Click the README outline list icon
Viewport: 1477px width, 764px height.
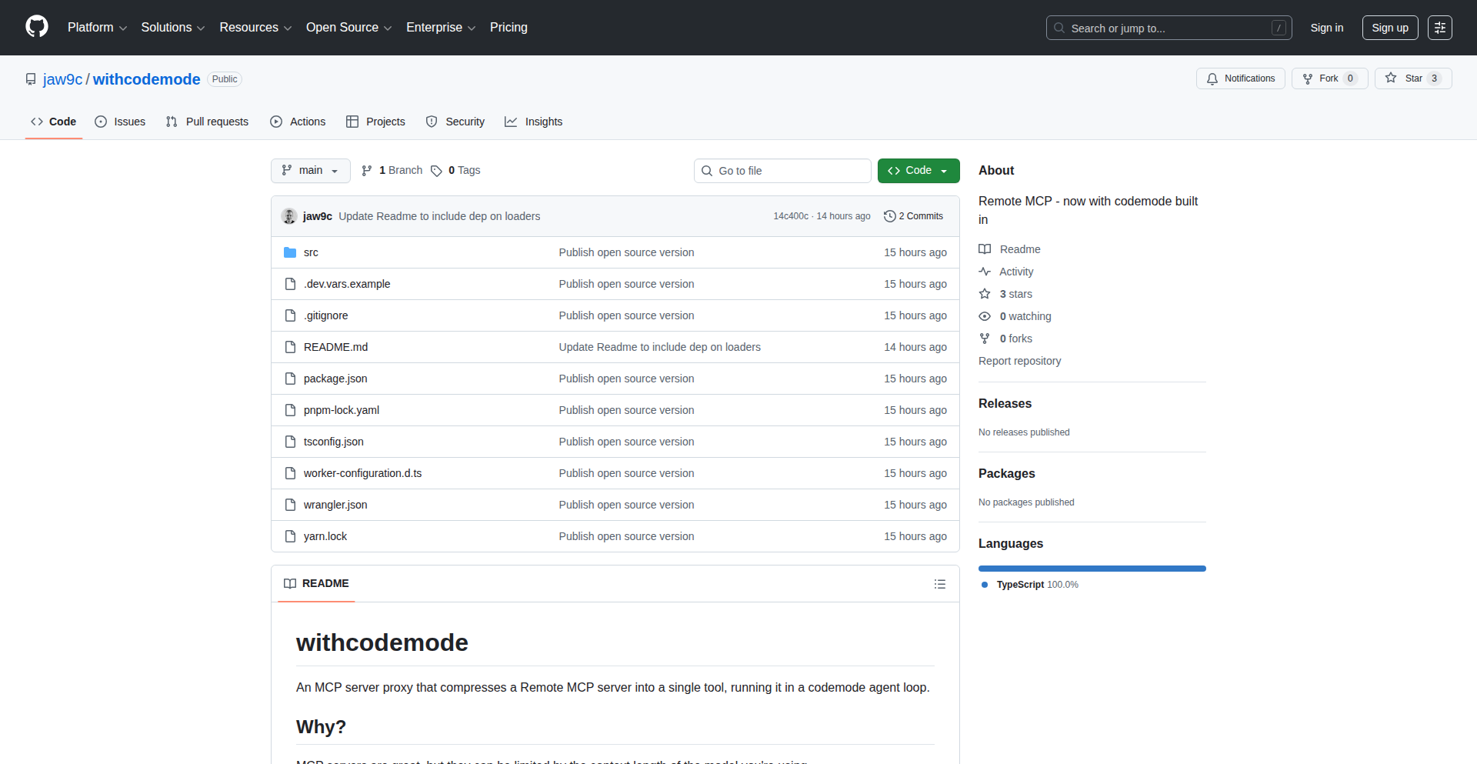pos(939,584)
